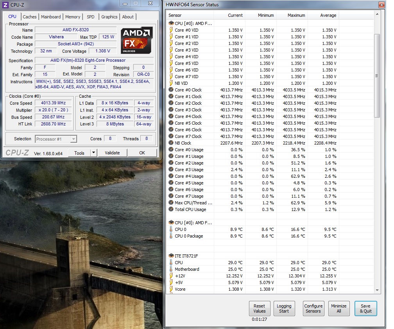The height and width of the screenshot is (329, 394).
Task: Open the Memory tab
Action: point(73,17)
